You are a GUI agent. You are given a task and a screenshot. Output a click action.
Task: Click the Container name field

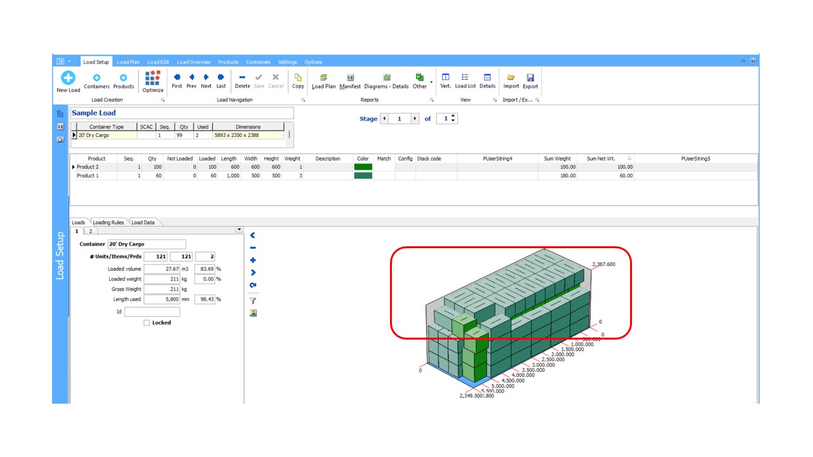coord(146,244)
